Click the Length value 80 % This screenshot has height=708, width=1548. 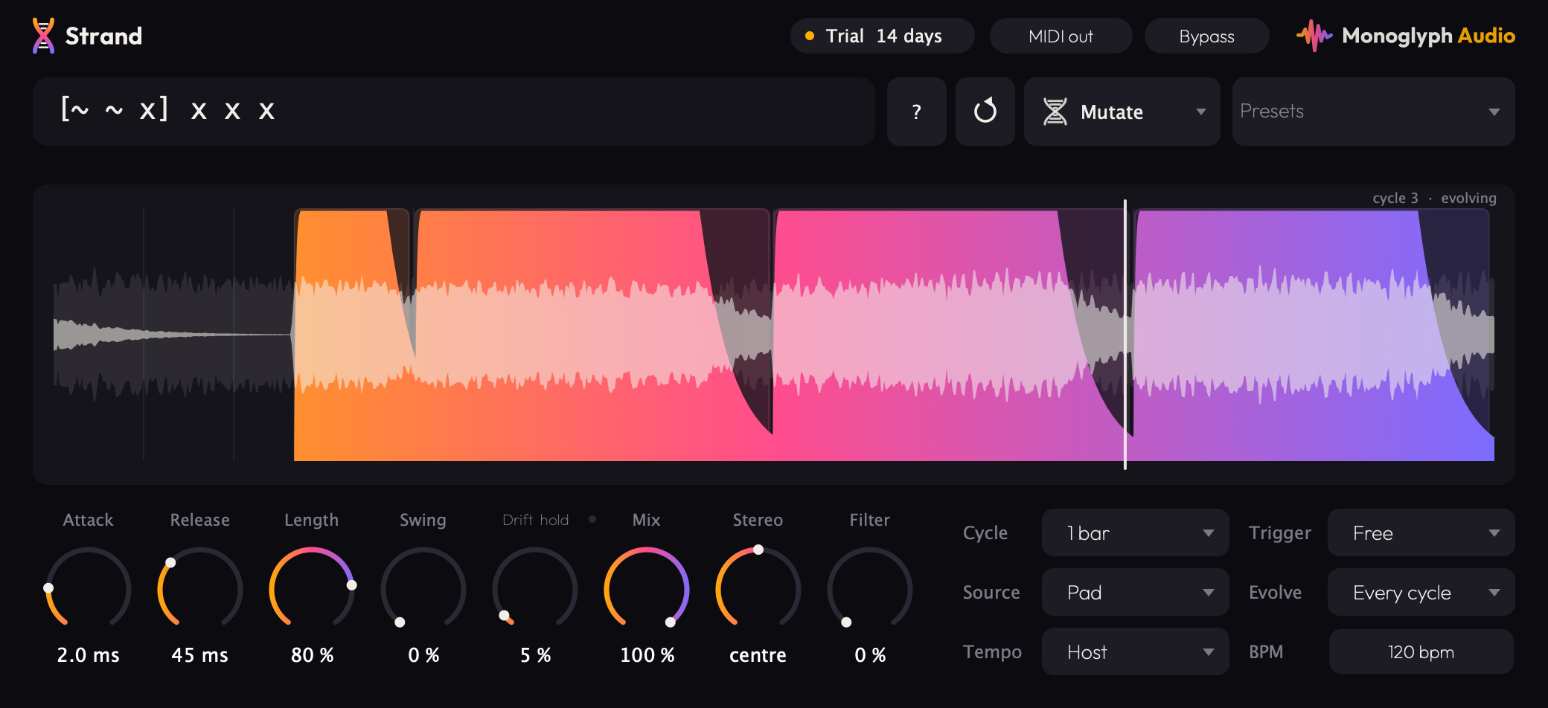(x=312, y=655)
